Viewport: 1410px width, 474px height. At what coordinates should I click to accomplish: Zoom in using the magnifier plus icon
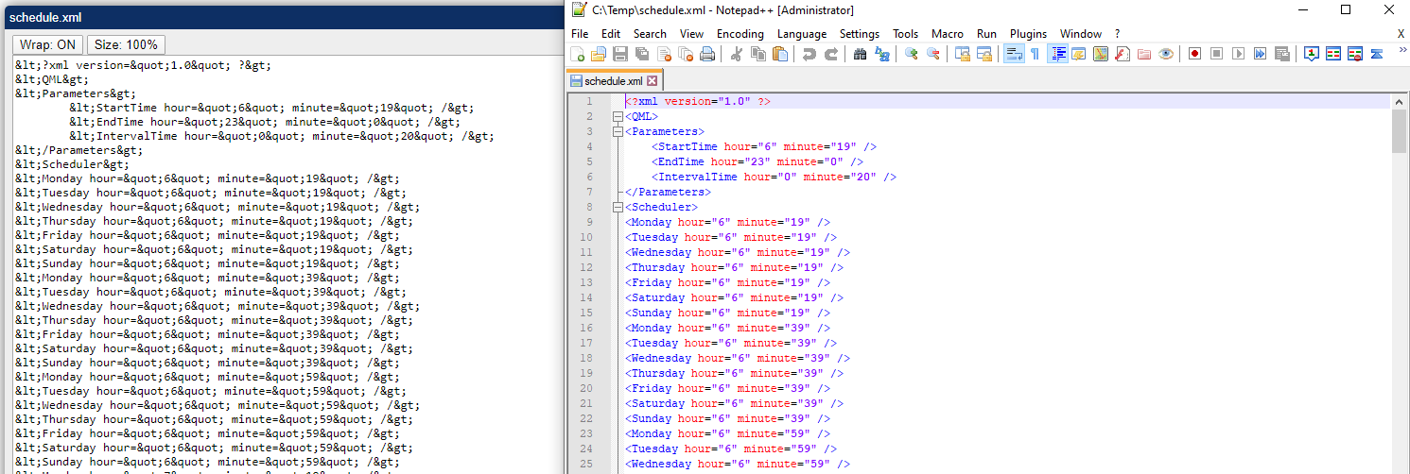911,54
